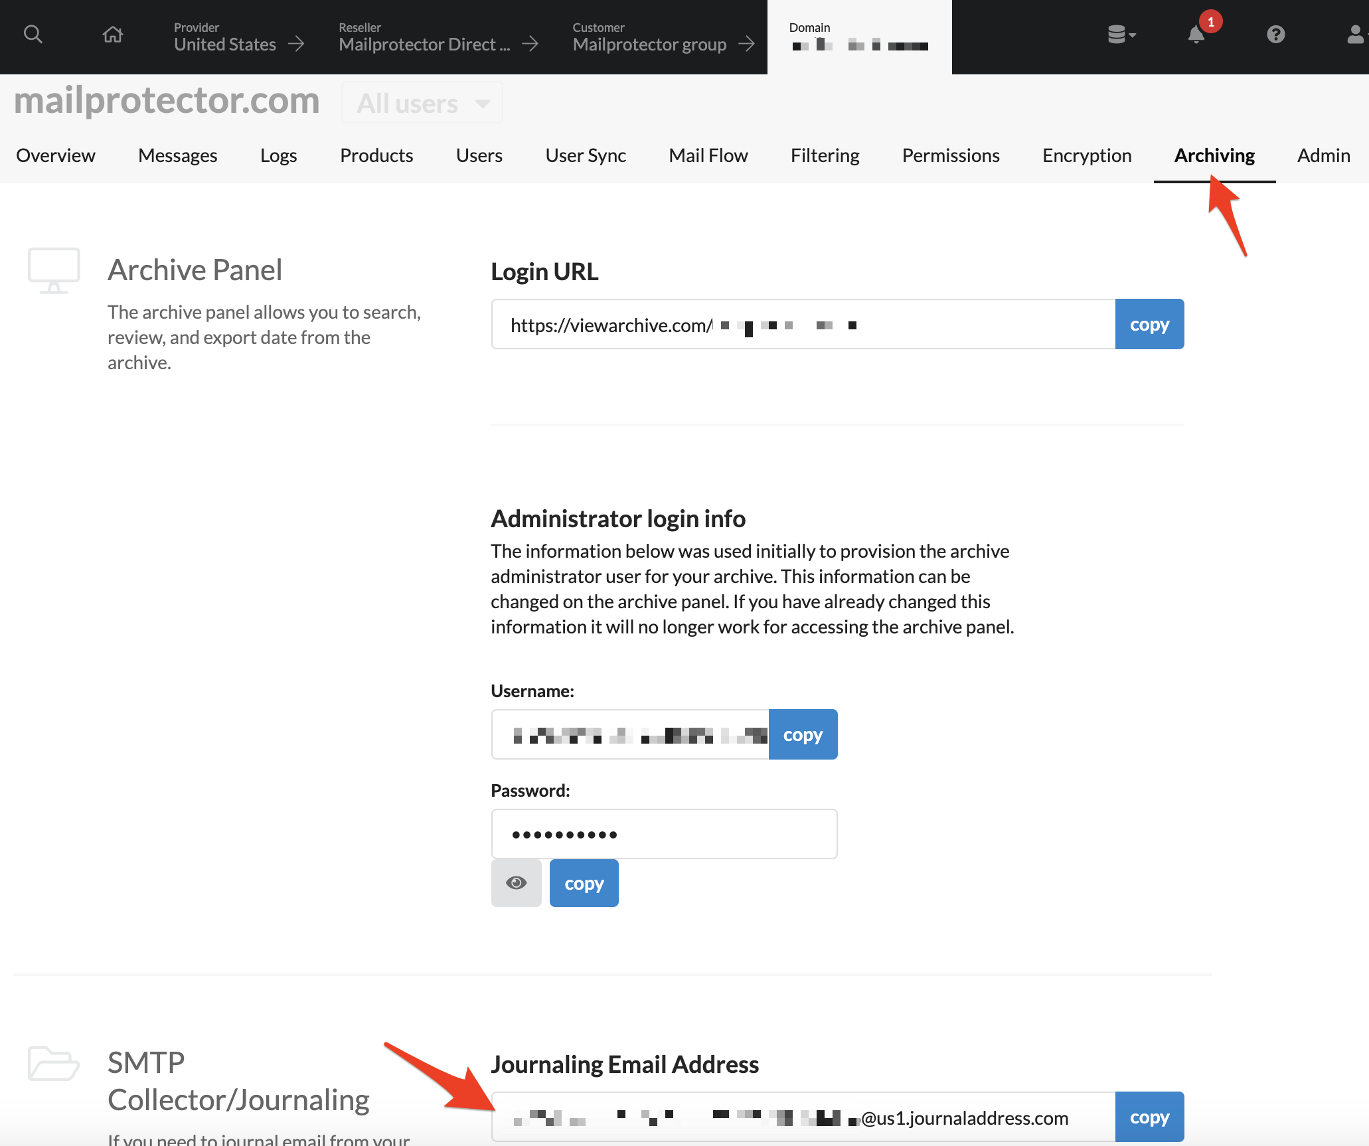Select the Domain breadcrumb tab
This screenshot has width=1369, height=1146.
pyautogui.click(x=859, y=37)
